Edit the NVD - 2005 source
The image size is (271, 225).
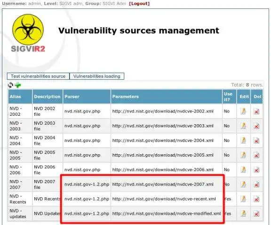coord(243,155)
